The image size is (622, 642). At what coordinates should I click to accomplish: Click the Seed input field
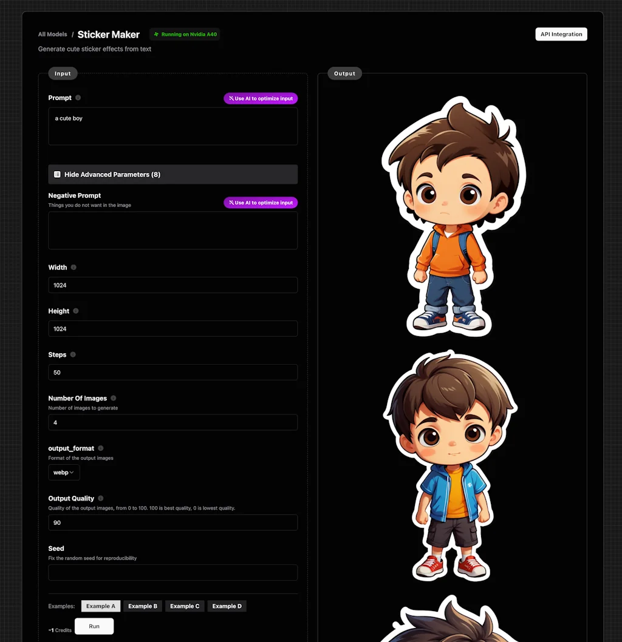173,572
